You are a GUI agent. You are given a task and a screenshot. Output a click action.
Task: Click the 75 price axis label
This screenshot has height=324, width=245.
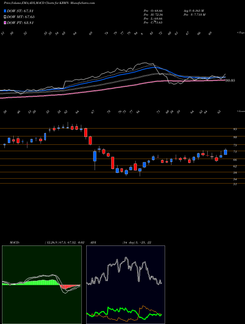(x=235, y=145)
